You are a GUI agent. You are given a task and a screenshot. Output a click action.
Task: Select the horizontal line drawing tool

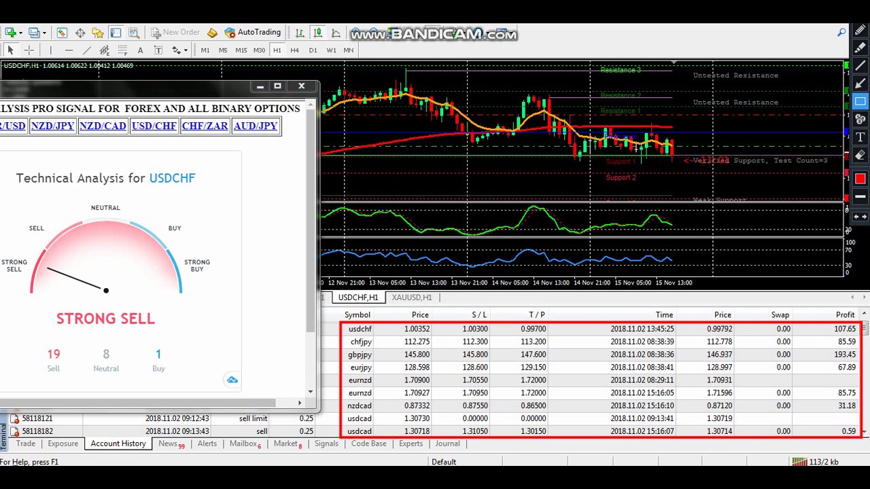point(69,50)
